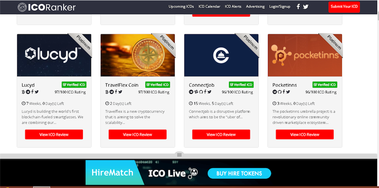Click ConnectJob's Slack icon
This screenshot has width=379, height=188.
[195, 92]
